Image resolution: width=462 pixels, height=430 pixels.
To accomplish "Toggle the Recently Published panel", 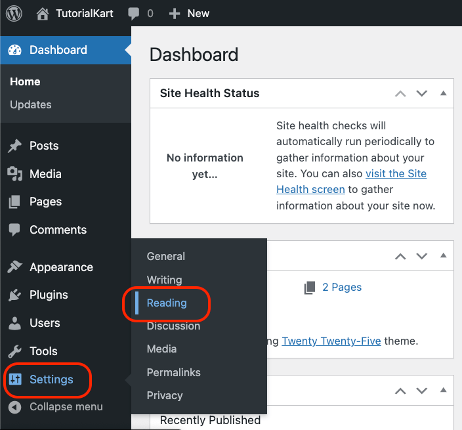I will click(443, 390).
